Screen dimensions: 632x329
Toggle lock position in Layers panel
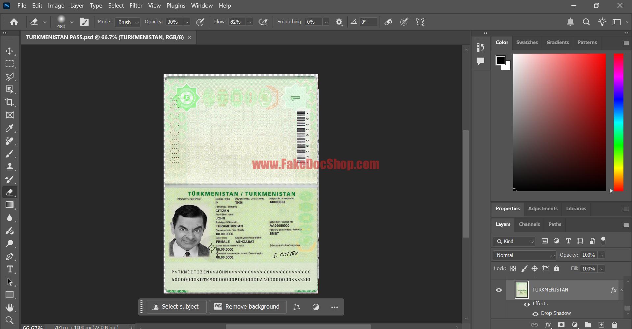click(x=535, y=269)
